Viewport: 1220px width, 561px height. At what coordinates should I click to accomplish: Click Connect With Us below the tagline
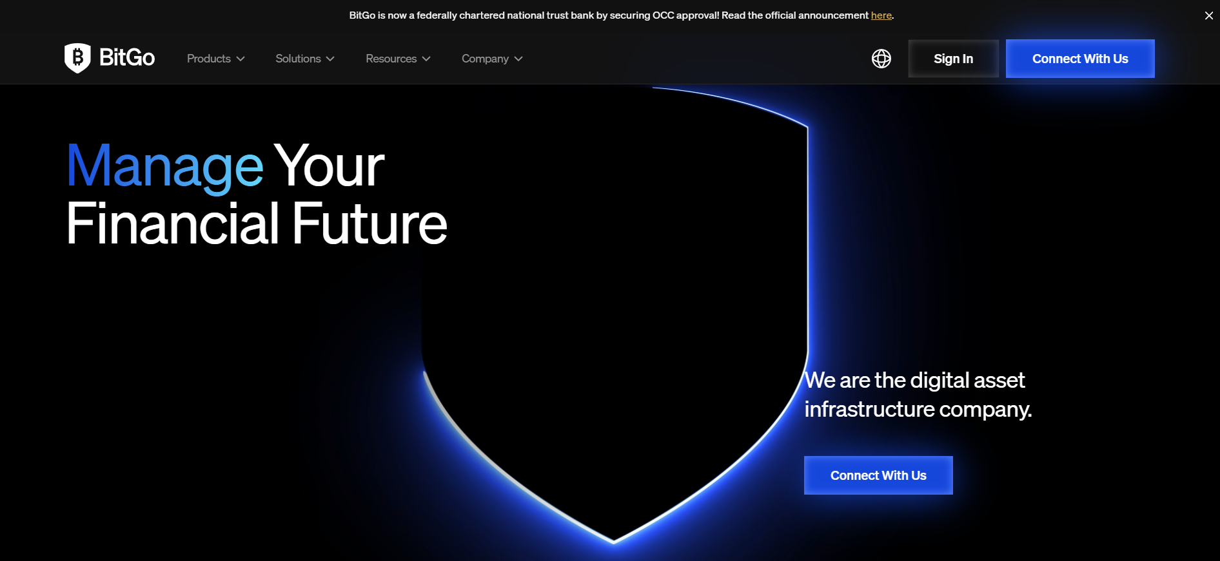878,475
